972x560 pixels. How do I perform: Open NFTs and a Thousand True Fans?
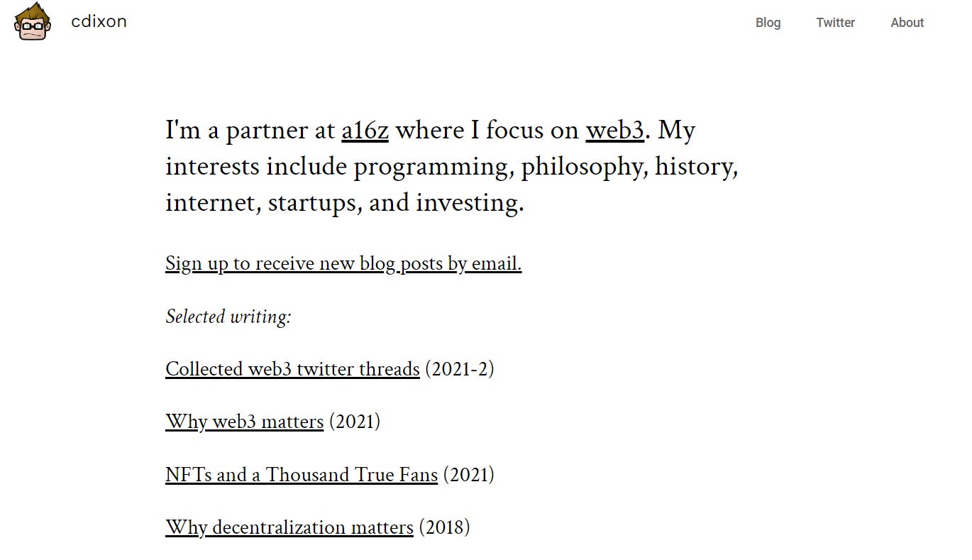coord(301,474)
